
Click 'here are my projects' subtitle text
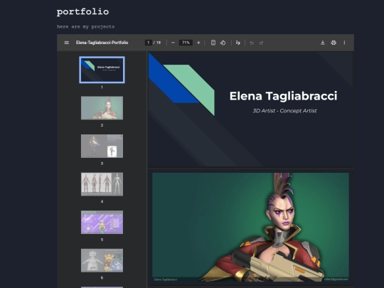pyautogui.click(x=86, y=26)
